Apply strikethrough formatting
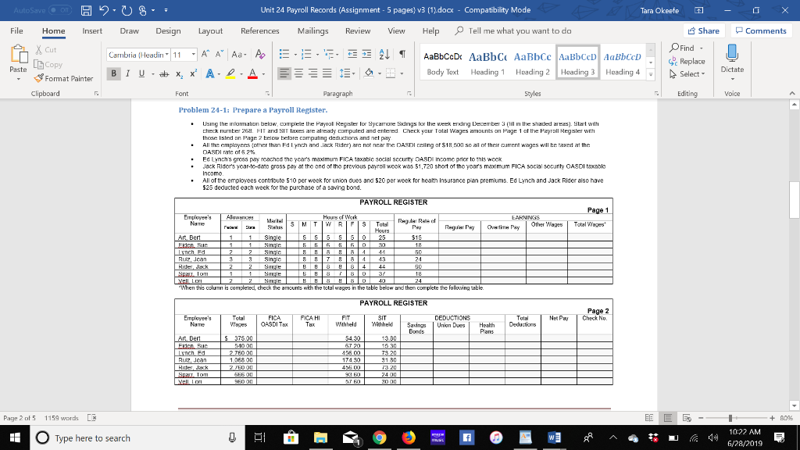Image resolution: width=800 pixels, height=450 pixels. pyautogui.click(x=164, y=73)
